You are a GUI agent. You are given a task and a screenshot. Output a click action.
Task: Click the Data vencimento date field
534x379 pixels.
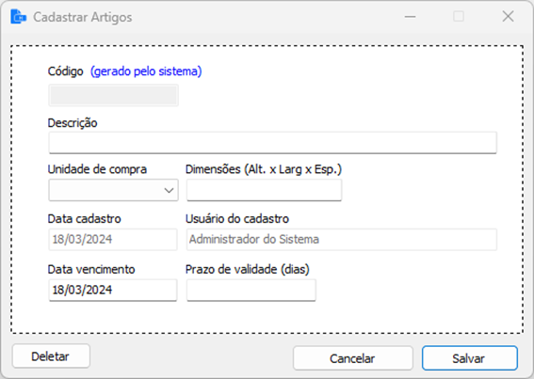coord(113,291)
